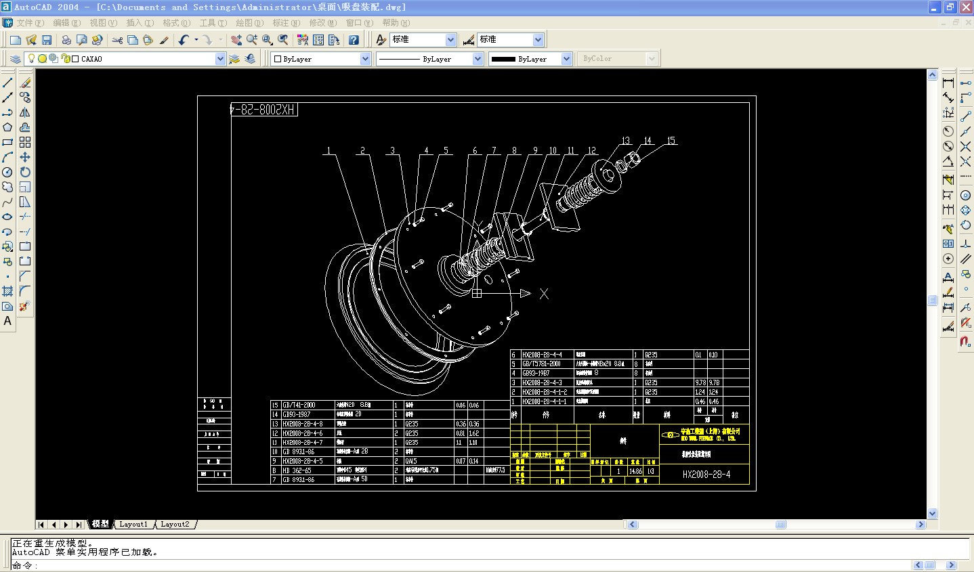Toggle CAXA0 layer lock icon
974x572 pixels.
pos(66,59)
